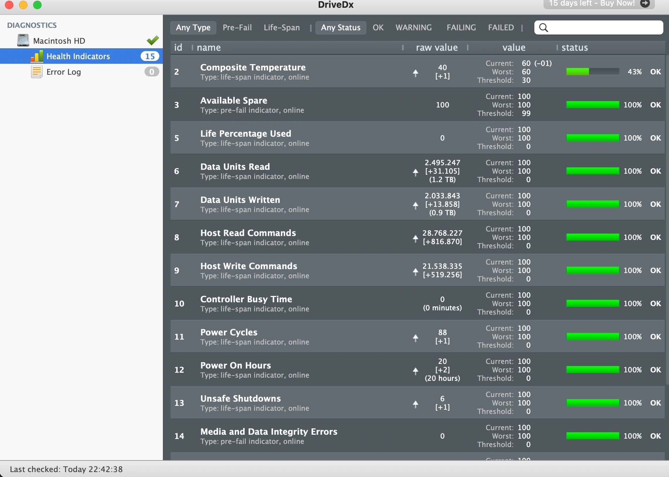Filter indicators with FAILED status

click(x=501, y=27)
